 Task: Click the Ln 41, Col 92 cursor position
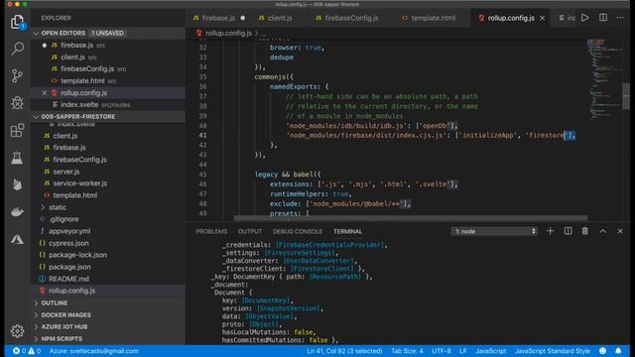[x=344, y=351]
